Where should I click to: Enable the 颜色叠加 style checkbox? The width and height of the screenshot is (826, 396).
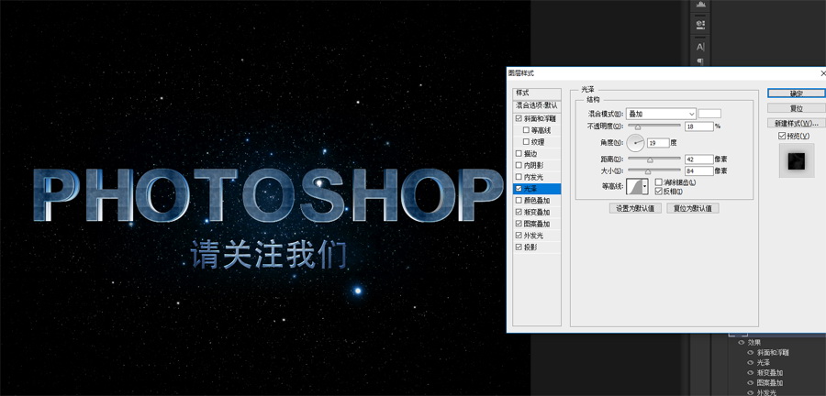pos(519,201)
